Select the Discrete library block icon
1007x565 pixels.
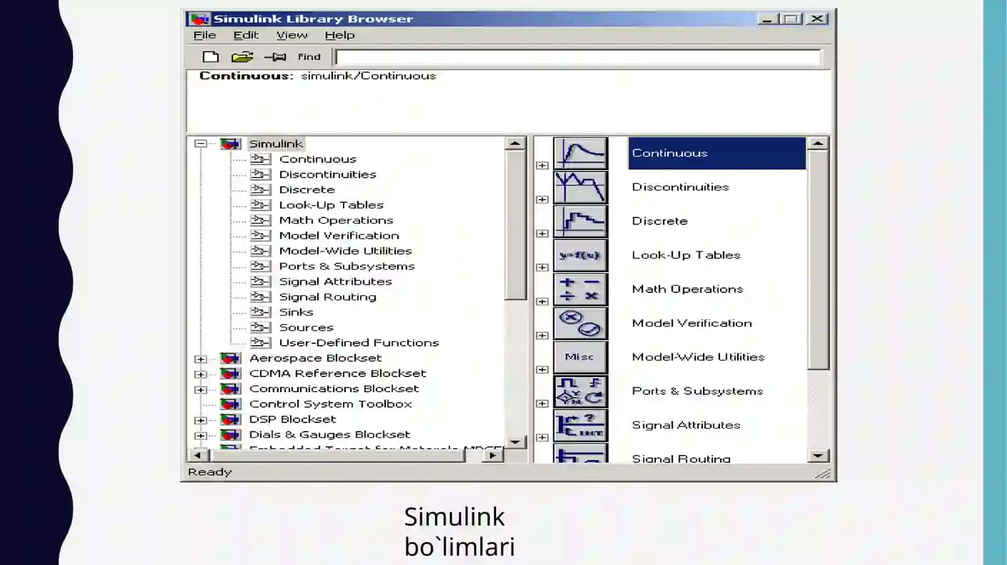[x=580, y=221]
